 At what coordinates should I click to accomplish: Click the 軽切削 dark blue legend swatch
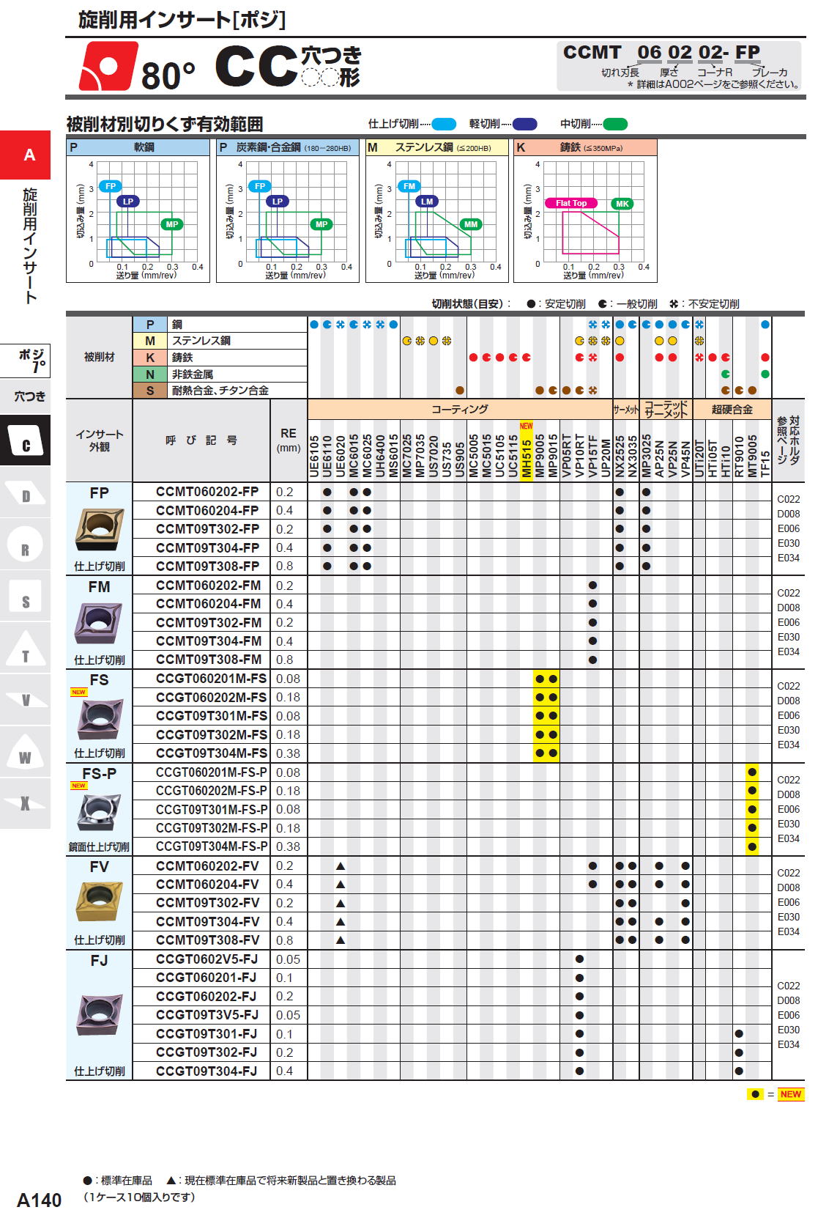524,124
